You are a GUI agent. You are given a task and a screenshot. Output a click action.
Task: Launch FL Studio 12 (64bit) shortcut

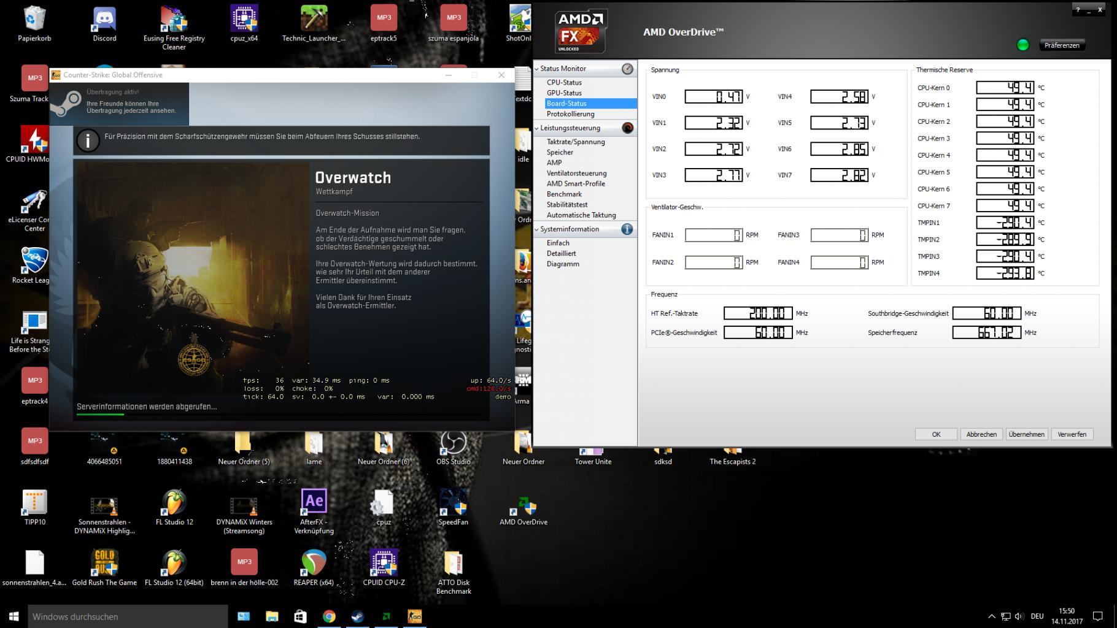174,568
